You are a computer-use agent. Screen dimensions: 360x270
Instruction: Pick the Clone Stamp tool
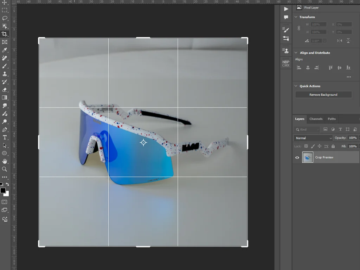[5, 74]
